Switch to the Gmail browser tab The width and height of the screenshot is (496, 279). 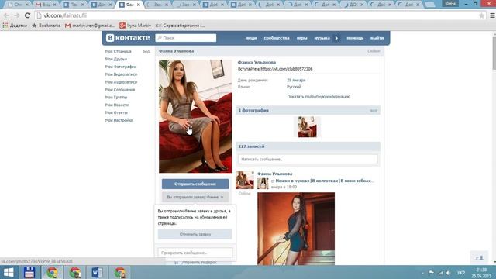(x=46, y=5)
